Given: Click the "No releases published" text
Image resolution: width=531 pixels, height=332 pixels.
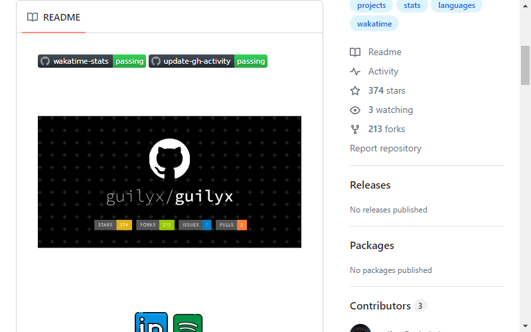Looking at the screenshot, I should point(388,210).
